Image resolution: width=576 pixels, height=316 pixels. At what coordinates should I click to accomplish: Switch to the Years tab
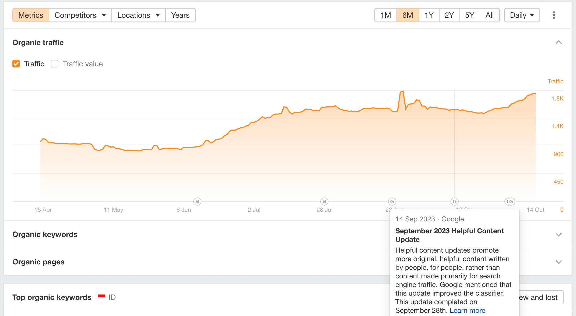(x=180, y=15)
